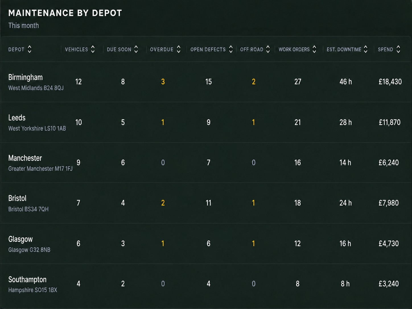Sort by Est. Downtime column arrows
Screen dimensions: 412x309
[366, 49]
